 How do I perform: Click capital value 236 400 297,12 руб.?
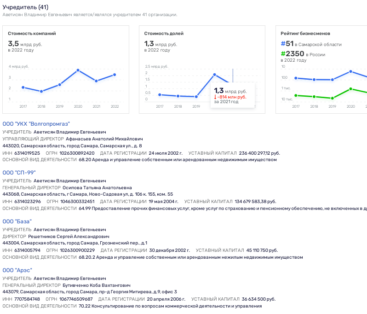pyautogui.click(x=259, y=153)
